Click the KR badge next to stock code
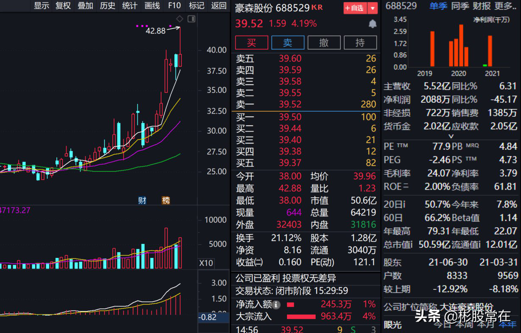521x333 pixels. (317, 8)
